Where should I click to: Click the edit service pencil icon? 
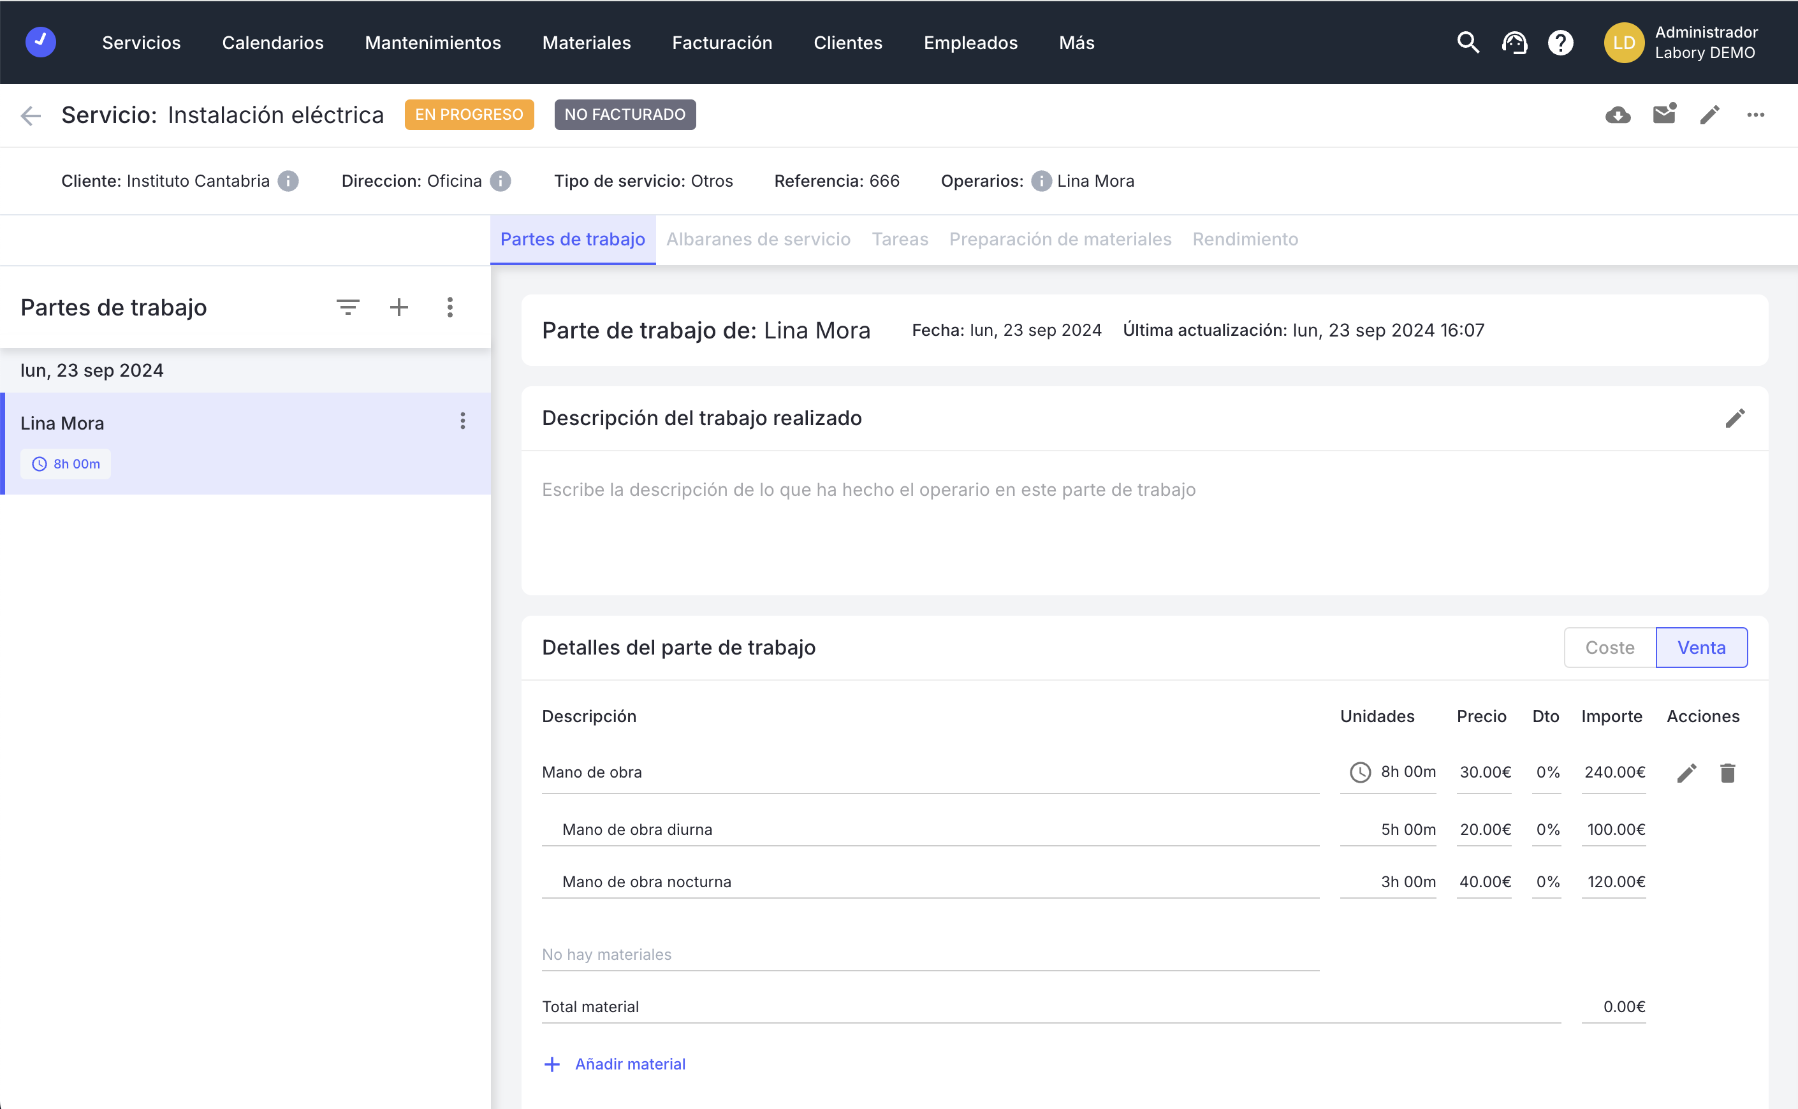pyautogui.click(x=1710, y=115)
